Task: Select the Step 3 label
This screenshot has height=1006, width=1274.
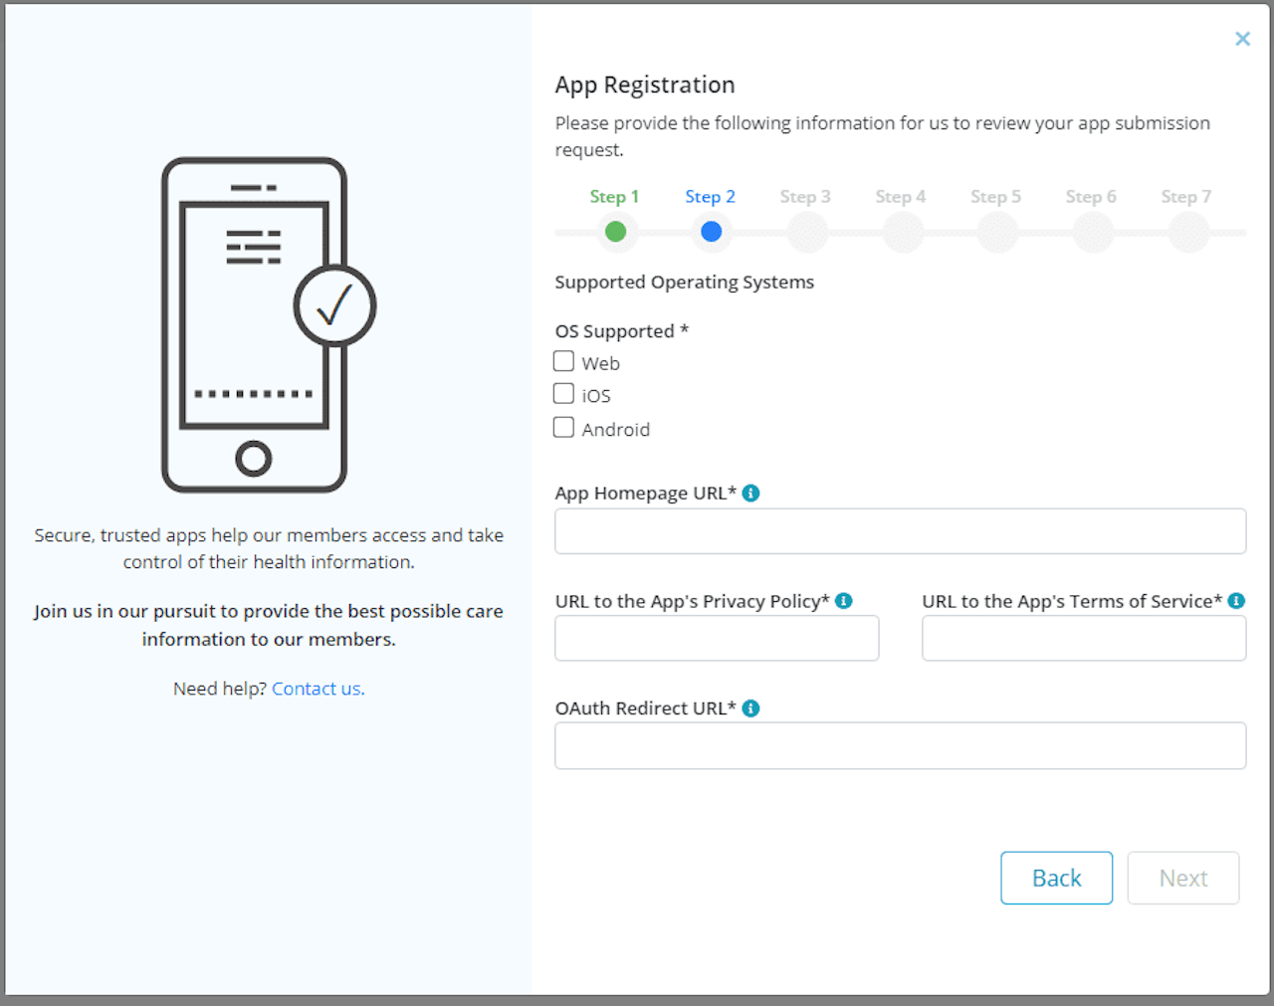Action: (x=806, y=196)
